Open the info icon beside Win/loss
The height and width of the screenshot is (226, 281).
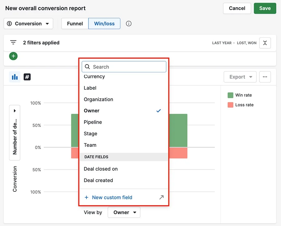(129, 24)
